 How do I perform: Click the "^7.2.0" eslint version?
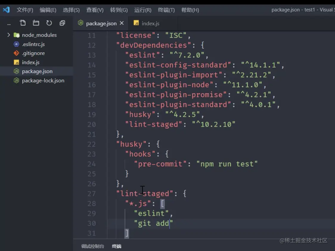[x=187, y=55]
